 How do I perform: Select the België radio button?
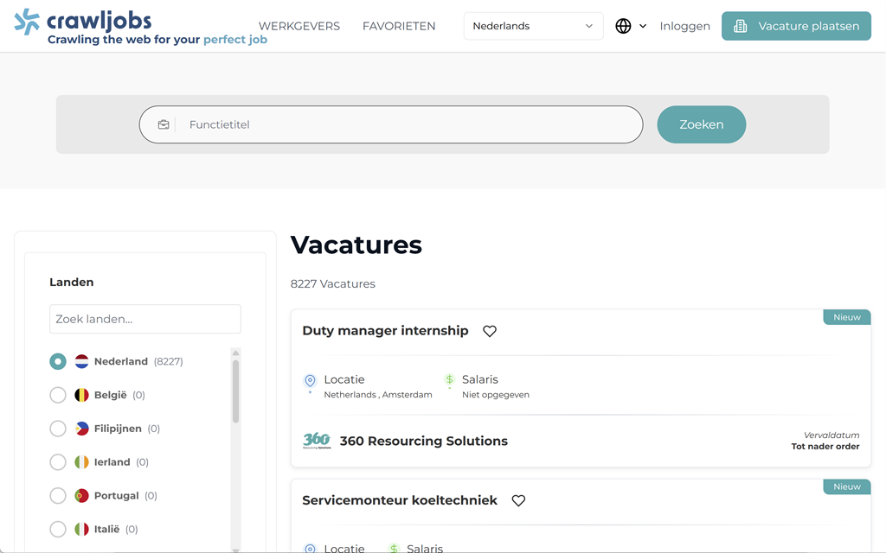coord(58,395)
